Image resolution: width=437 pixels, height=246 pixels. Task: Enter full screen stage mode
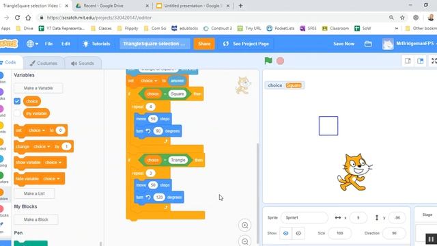(434, 61)
